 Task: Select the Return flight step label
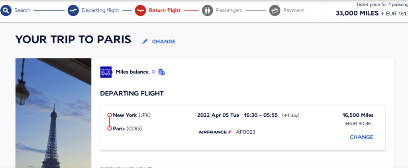[x=165, y=10]
